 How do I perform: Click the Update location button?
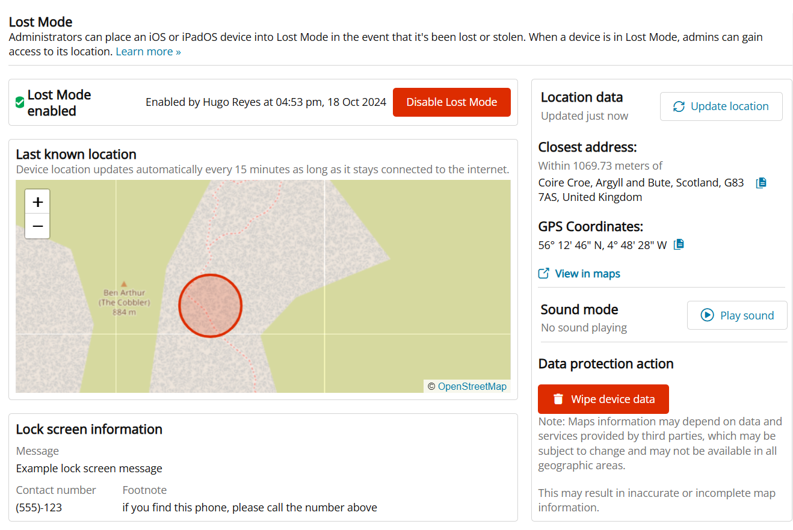point(721,106)
